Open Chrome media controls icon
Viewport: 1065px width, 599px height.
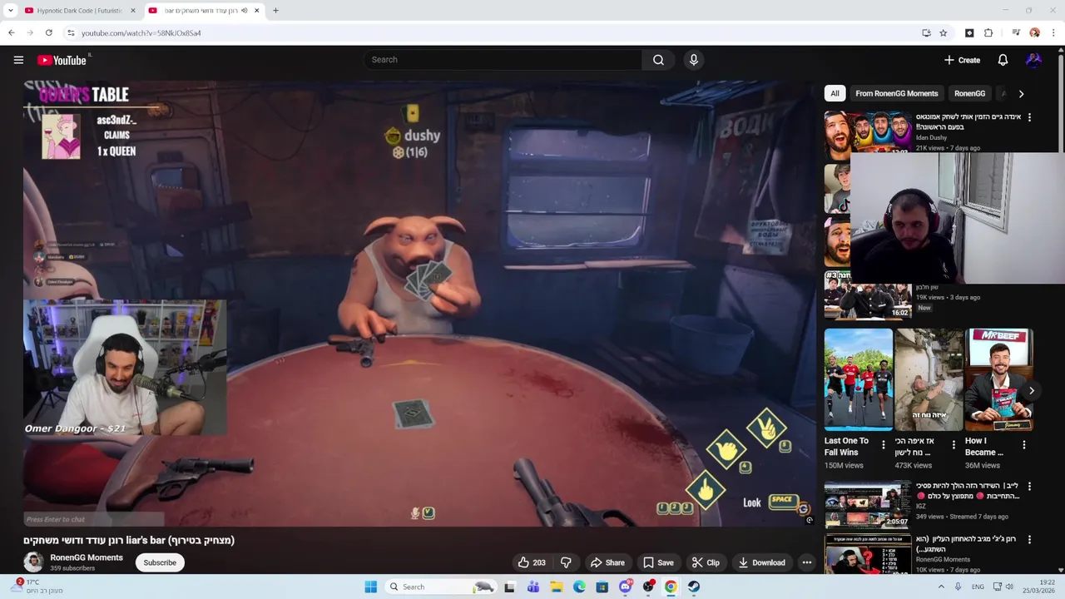pos(1016,33)
